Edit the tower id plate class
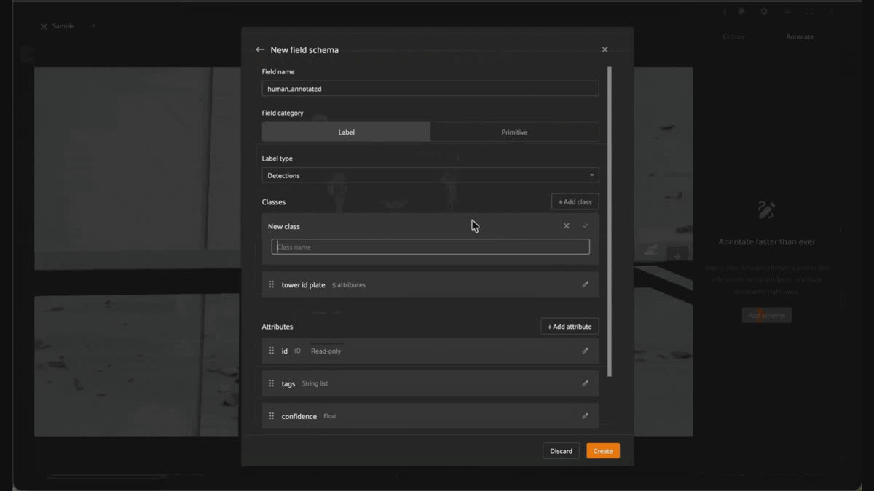 pos(585,284)
